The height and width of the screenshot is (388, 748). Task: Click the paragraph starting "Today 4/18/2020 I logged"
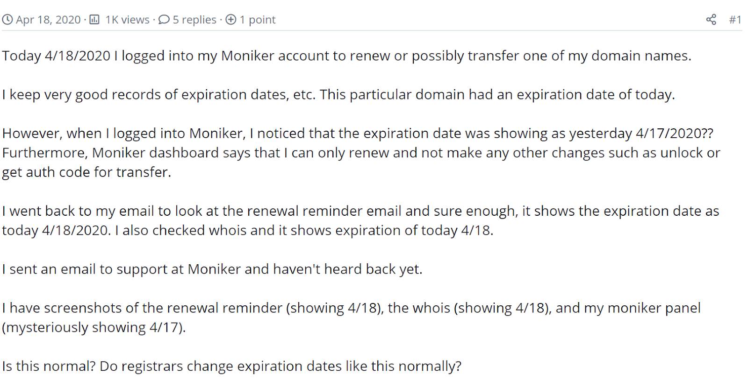(x=346, y=56)
